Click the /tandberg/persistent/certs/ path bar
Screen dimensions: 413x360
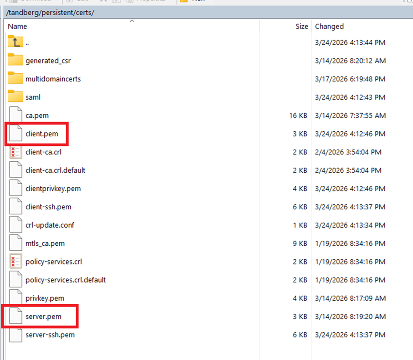point(208,13)
